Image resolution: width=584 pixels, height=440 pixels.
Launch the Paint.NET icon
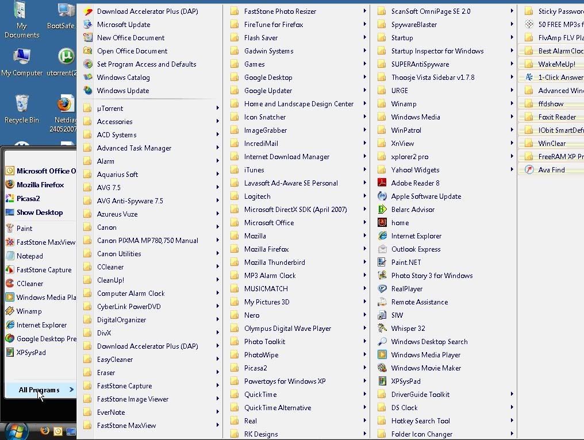tap(382, 262)
